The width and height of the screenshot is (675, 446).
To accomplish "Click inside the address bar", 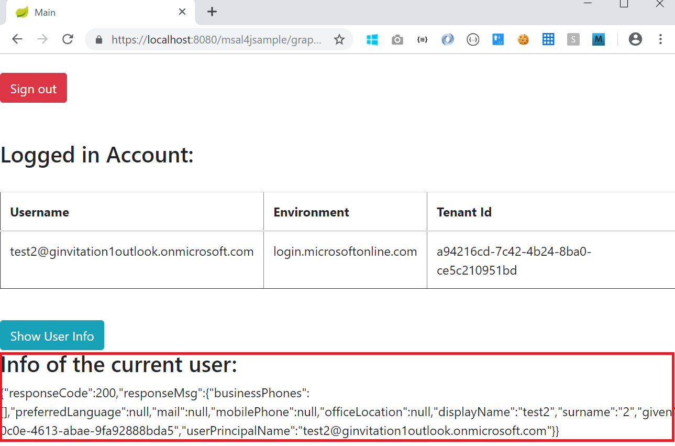I will click(209, 39).
